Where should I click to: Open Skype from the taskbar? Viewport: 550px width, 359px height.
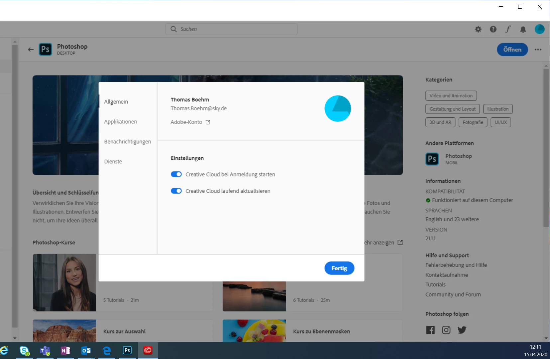24,350
